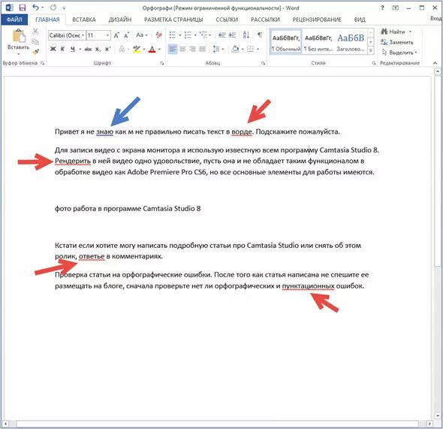Decrease font size with smaller A icon
443x429 pixels.
coord(126,35)
